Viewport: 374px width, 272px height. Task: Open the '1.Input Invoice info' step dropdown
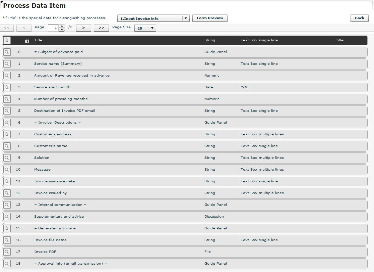[186, 18]
